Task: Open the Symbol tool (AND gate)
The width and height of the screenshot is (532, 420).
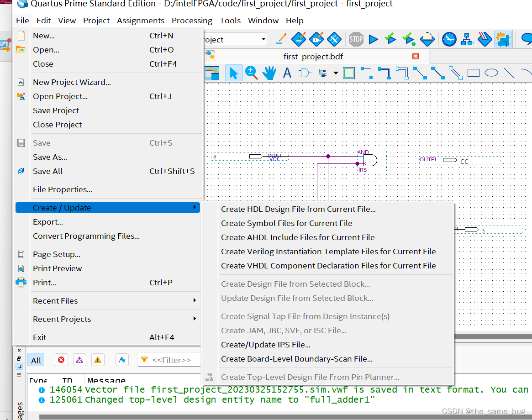Action: 305,73
